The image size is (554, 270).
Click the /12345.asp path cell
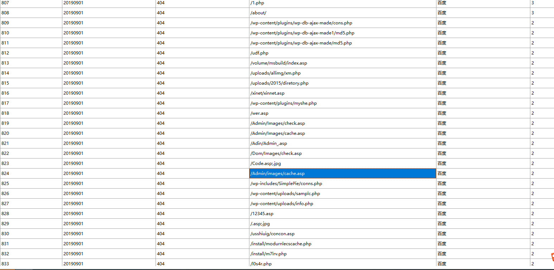pos(343,214)
